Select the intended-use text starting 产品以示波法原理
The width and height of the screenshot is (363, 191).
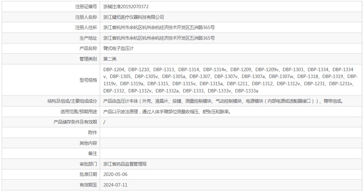tap(167, 112)
